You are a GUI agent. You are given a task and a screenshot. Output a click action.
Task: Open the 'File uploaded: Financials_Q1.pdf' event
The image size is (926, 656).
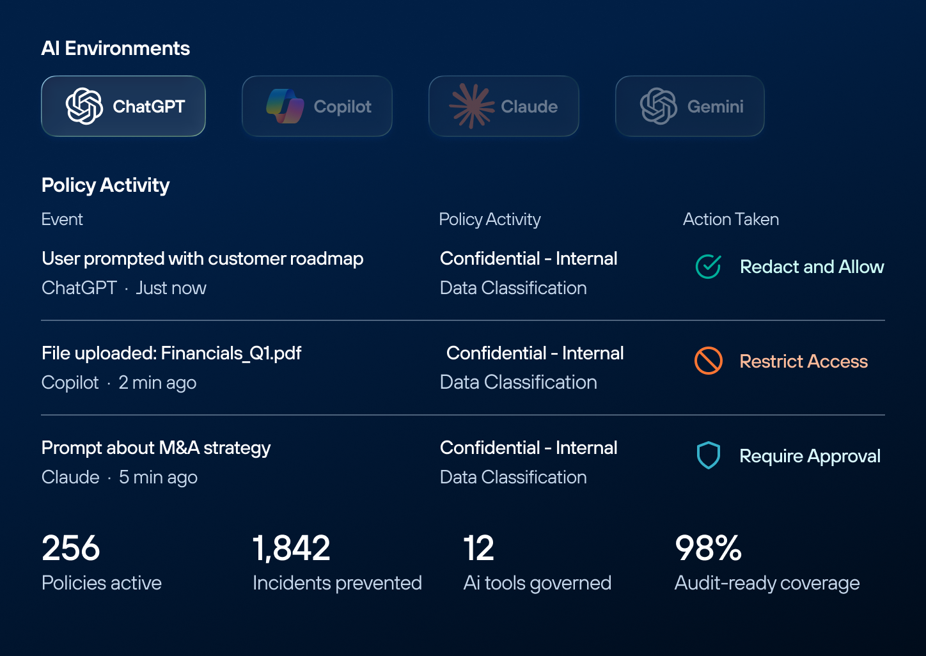tap(171, 353)
